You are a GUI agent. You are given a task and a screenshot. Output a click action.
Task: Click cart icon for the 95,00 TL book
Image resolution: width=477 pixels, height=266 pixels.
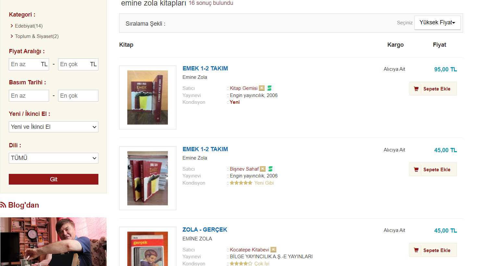[x=416, y=89]
